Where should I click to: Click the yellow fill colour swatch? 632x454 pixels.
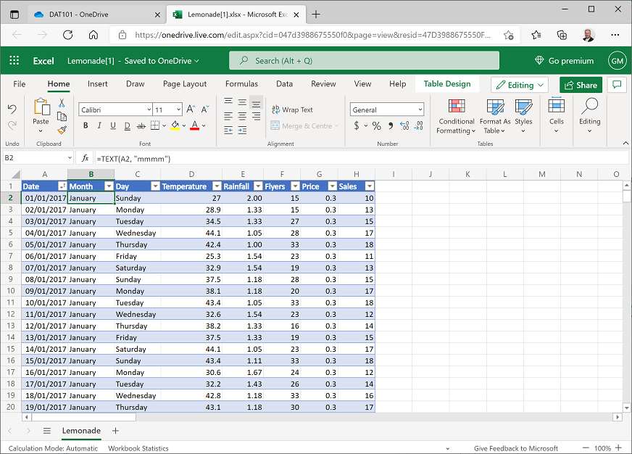click(175, 125)
